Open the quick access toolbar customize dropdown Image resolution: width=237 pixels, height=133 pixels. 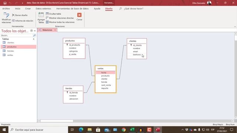[22, 3]
